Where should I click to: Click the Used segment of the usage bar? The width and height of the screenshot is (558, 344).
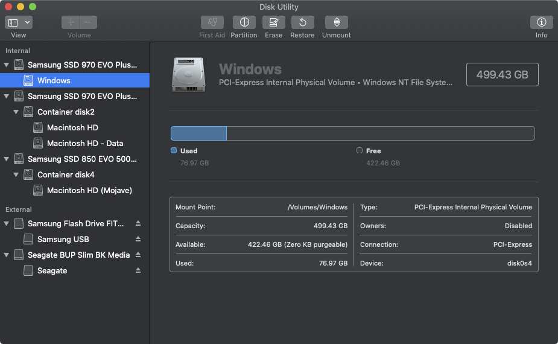(x=198, y=133)
